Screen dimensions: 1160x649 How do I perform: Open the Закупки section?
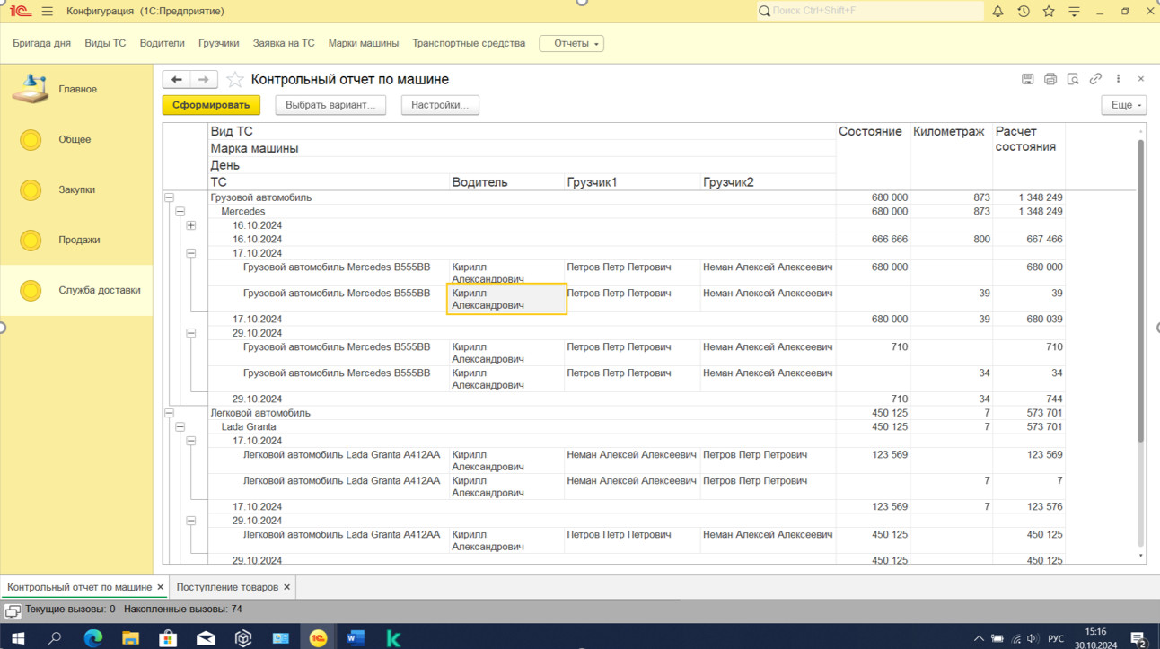[76, 190]
